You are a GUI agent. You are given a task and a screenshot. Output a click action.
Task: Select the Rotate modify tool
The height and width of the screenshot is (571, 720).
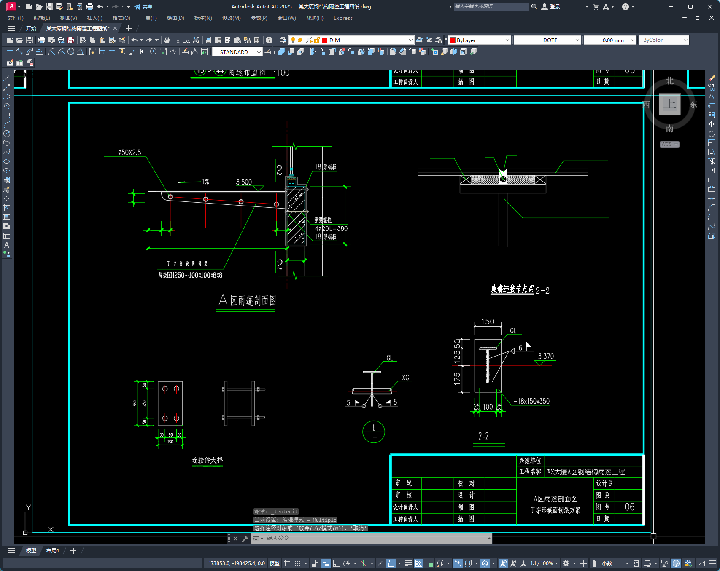[x=712, y=134]
